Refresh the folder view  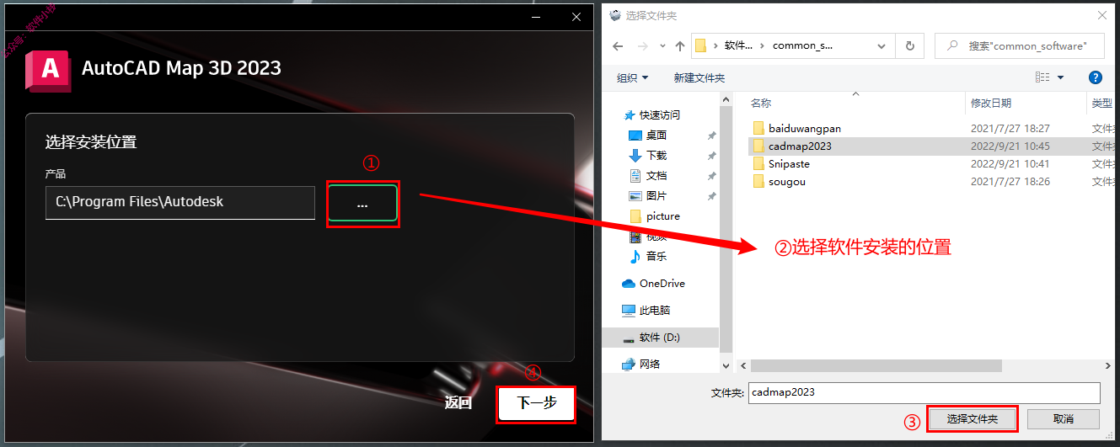tap(909, 46)
